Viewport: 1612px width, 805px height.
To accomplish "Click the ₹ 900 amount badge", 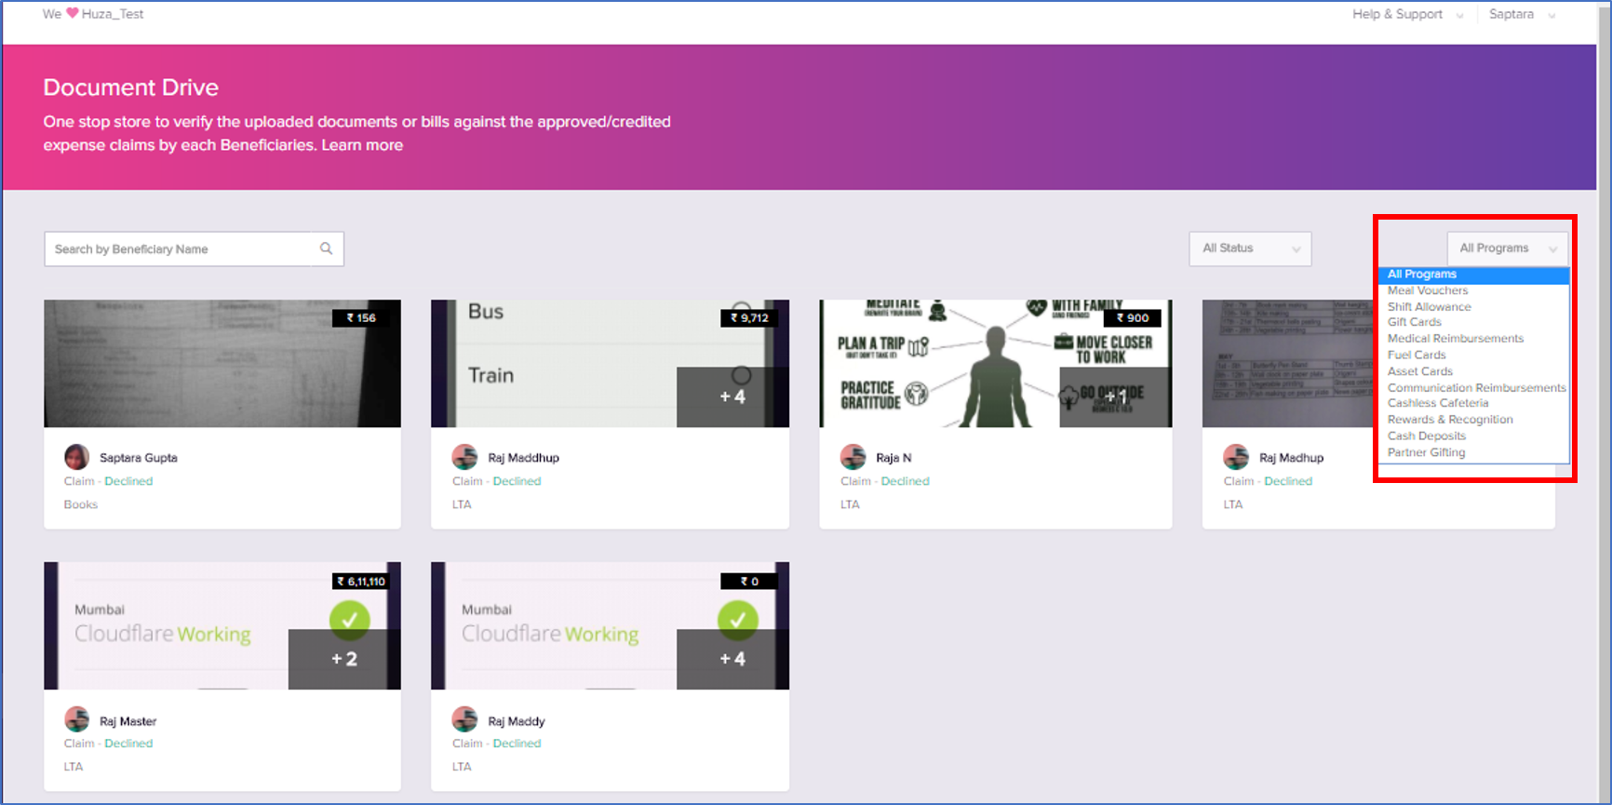I will point(1133,318).
